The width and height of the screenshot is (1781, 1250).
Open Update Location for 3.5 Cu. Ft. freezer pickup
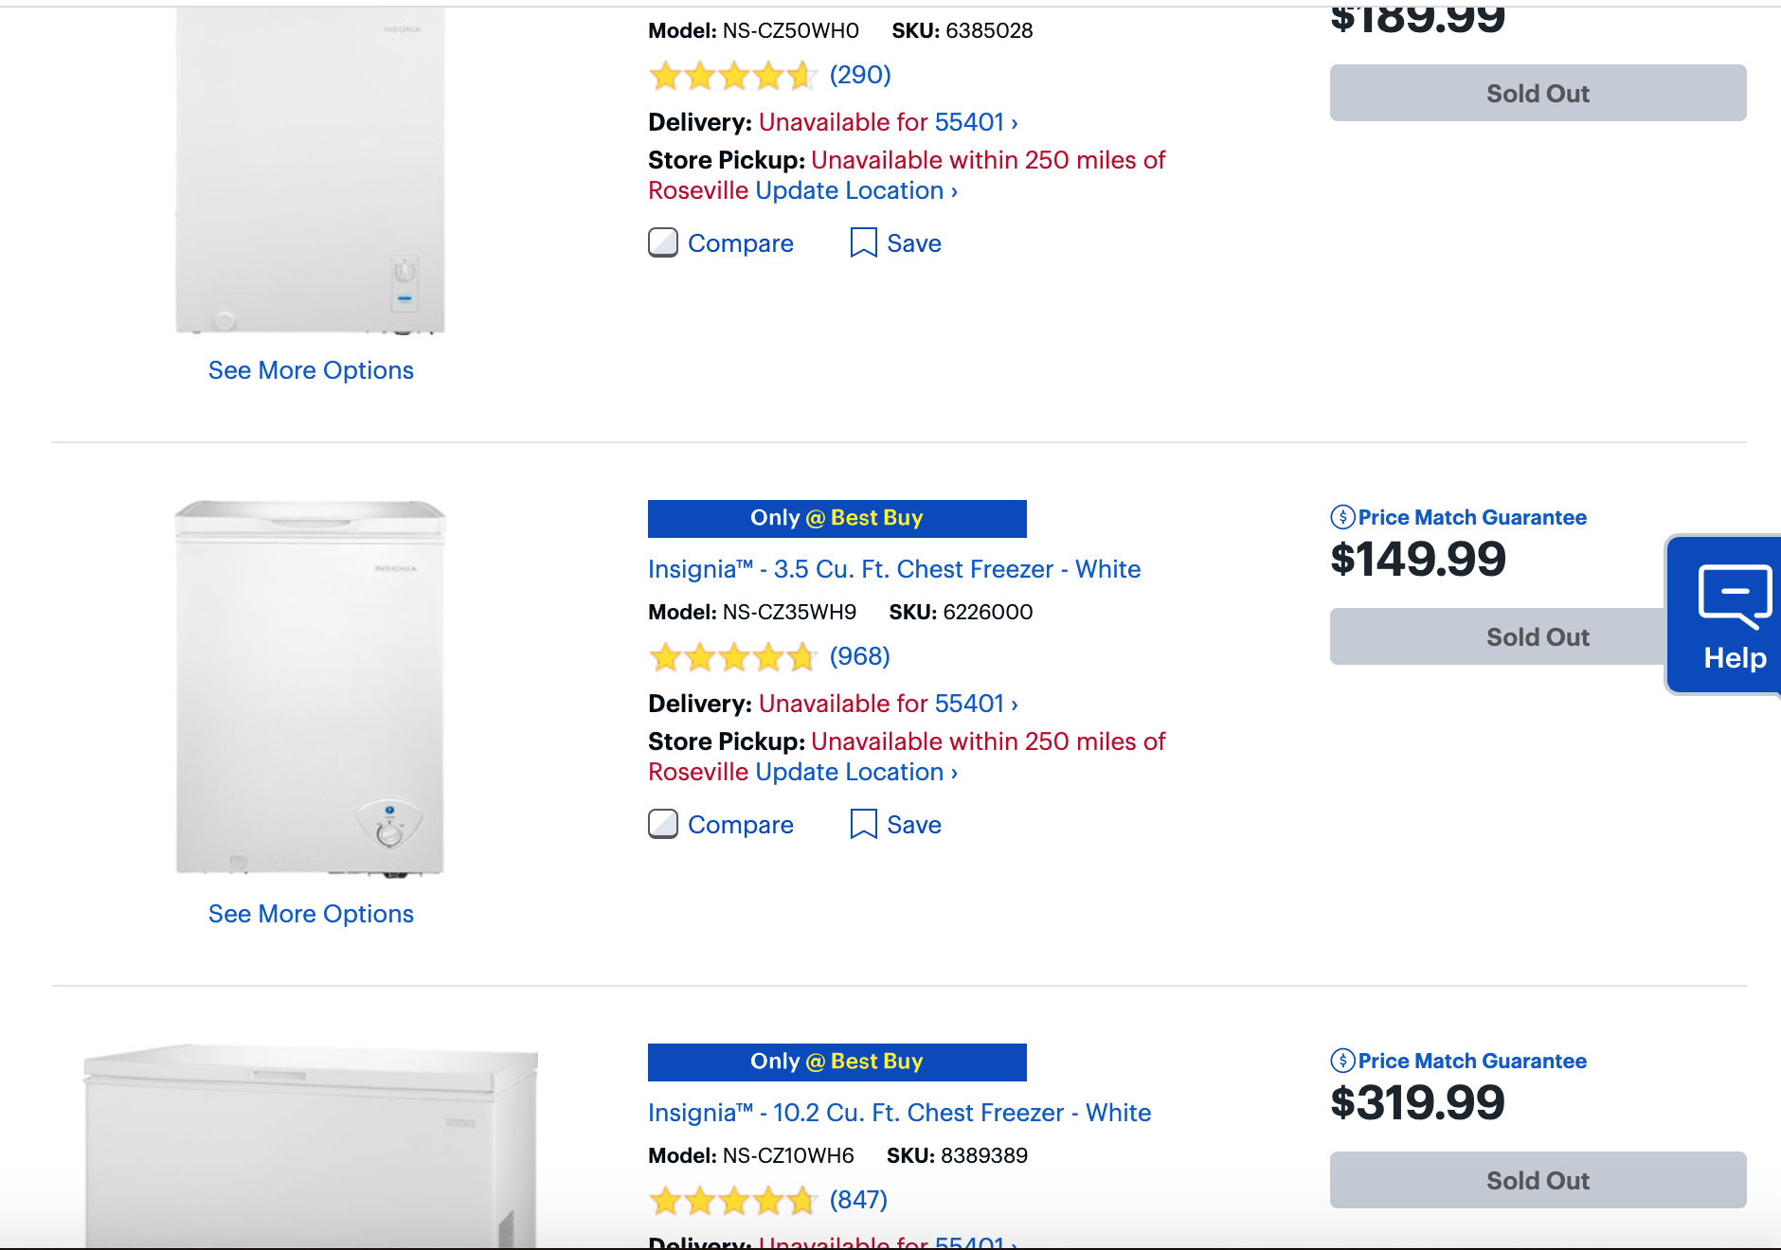tap(856, 772)
